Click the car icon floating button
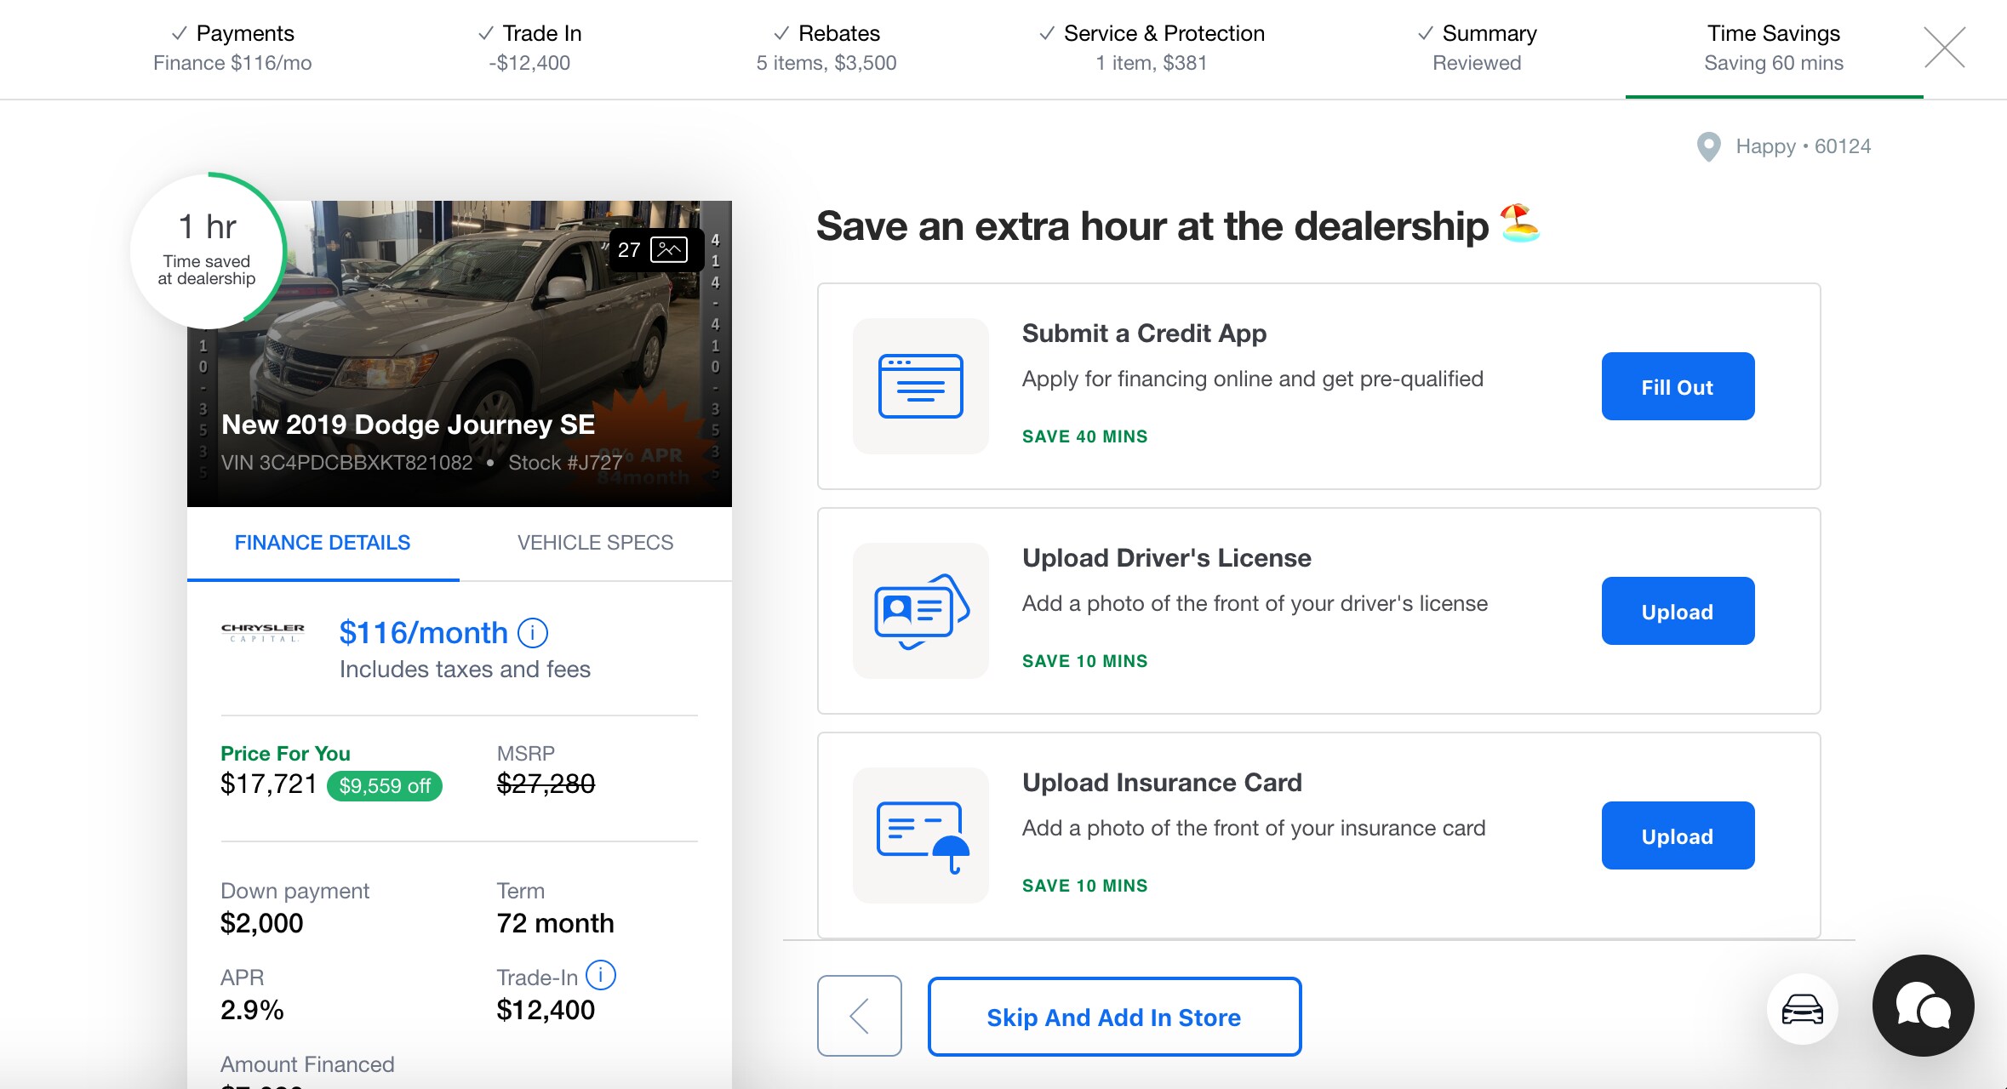The width and height of the screenshot is (2007, 1089). point(1802,1009)
